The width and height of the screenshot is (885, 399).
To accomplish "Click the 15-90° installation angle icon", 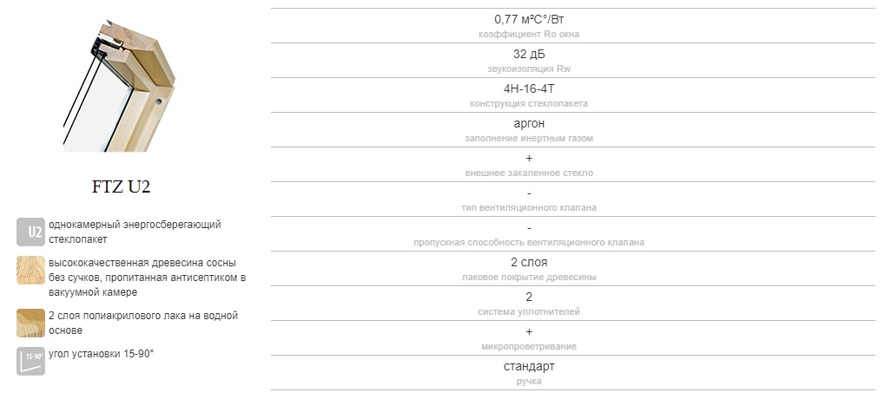I will [30, 361].
